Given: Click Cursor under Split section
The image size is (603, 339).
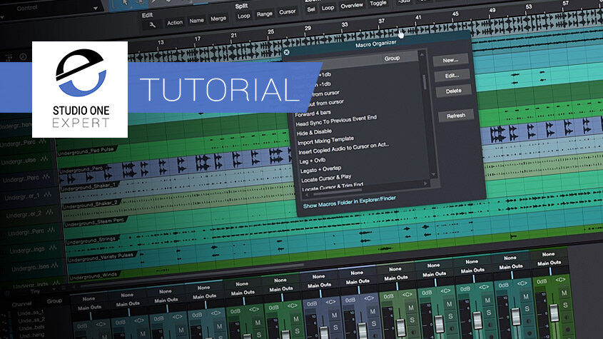Looking at the screenshot, I should click(x=288, y=12).
